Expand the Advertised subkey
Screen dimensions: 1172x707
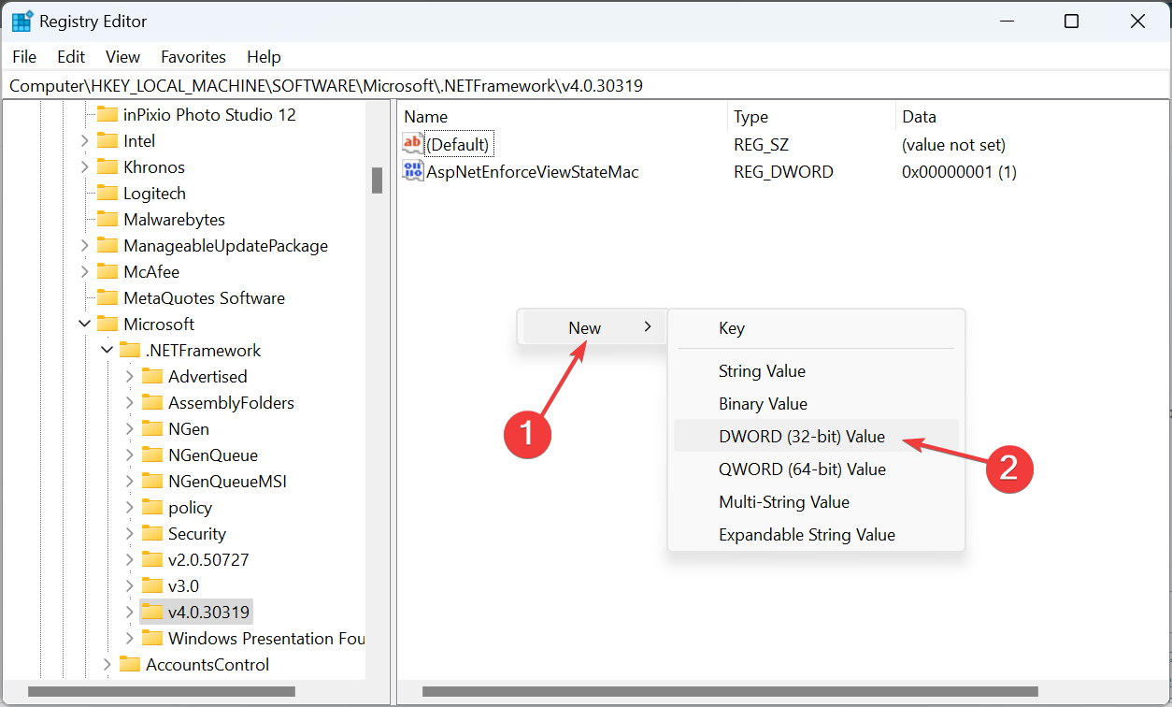tap(129, 376)
